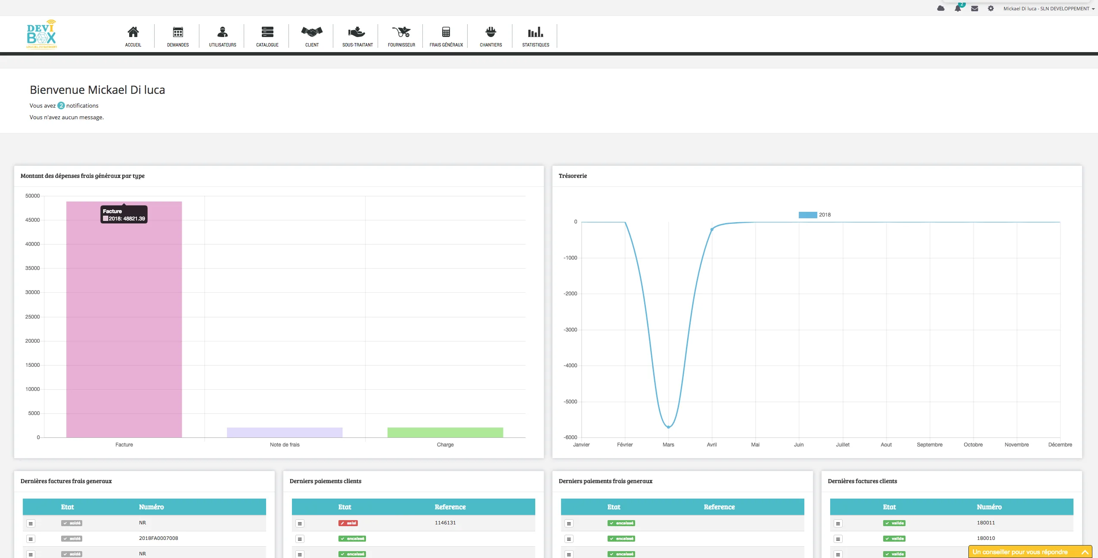
Task: Open the Frais généraux calculator icon
Action: [x=446, y=32]
